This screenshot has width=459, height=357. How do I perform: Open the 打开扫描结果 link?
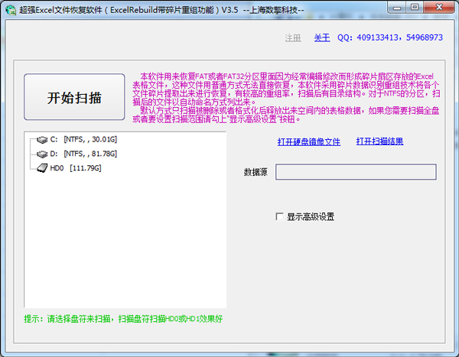(x=379, y=141)
